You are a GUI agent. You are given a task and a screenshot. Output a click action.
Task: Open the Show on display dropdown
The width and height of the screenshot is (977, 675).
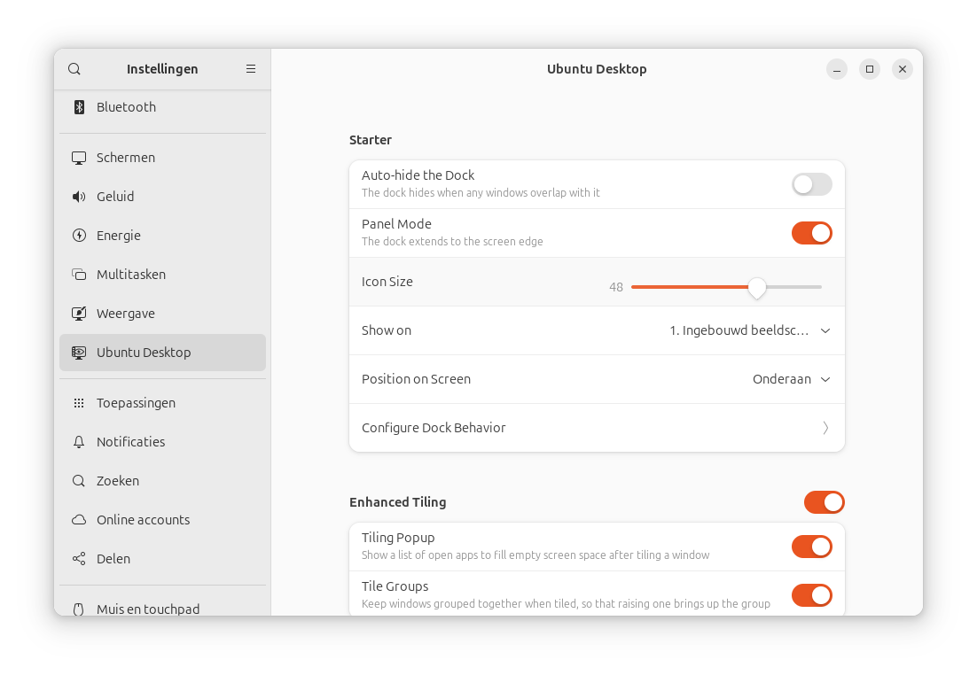[x=749, y=330]
